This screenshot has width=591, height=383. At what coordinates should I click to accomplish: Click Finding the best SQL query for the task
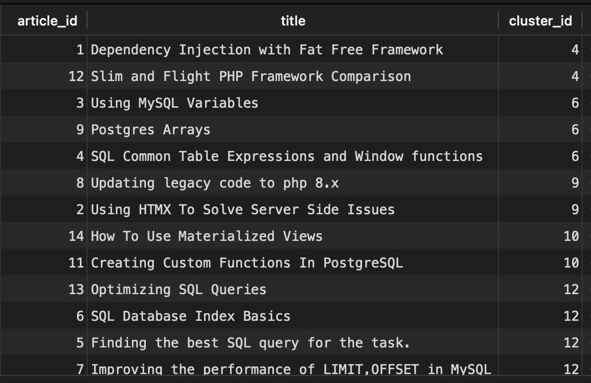coord(250,342)
